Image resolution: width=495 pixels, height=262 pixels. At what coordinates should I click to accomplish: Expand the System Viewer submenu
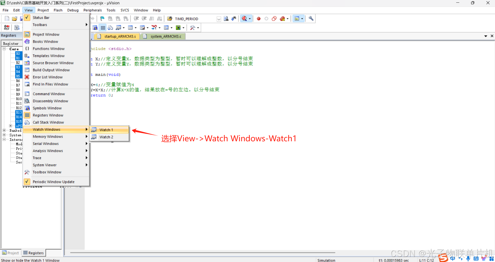[x=56, y=165]
